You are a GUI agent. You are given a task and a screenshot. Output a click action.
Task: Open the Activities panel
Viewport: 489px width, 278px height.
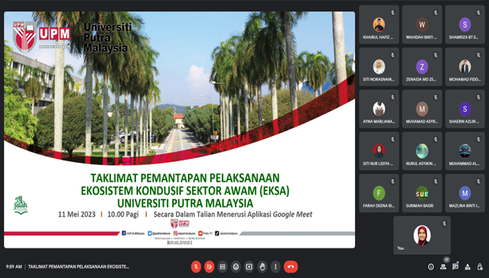(468, 267)
